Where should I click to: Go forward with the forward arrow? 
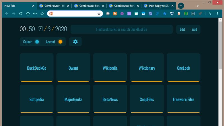click(14, 13)
